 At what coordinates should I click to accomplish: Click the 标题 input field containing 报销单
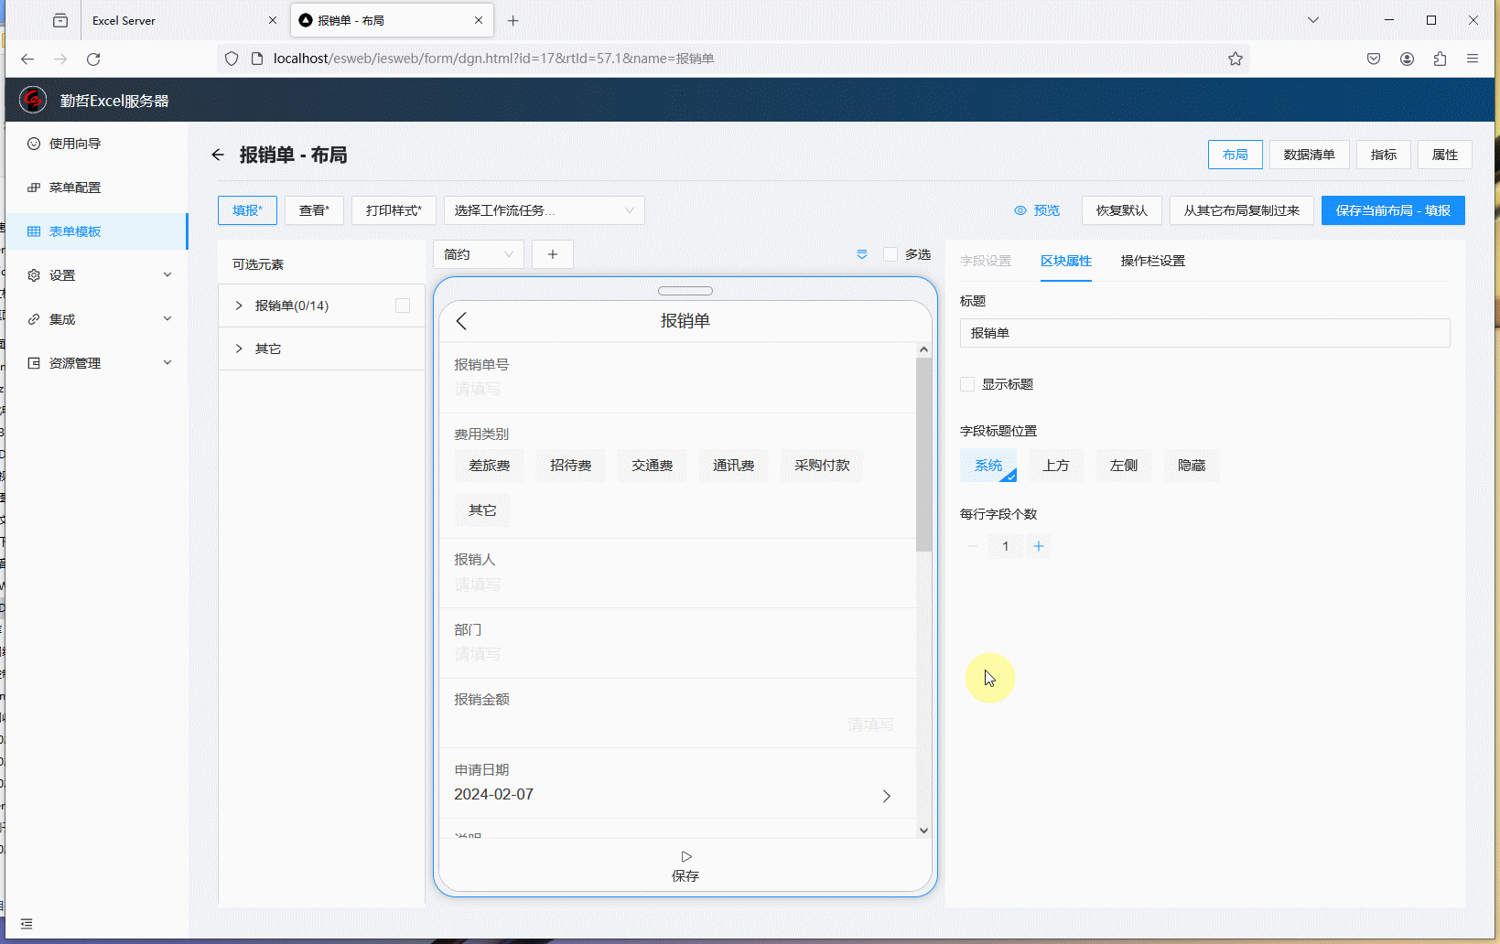pyautogui.click(x=1203, y=333)
